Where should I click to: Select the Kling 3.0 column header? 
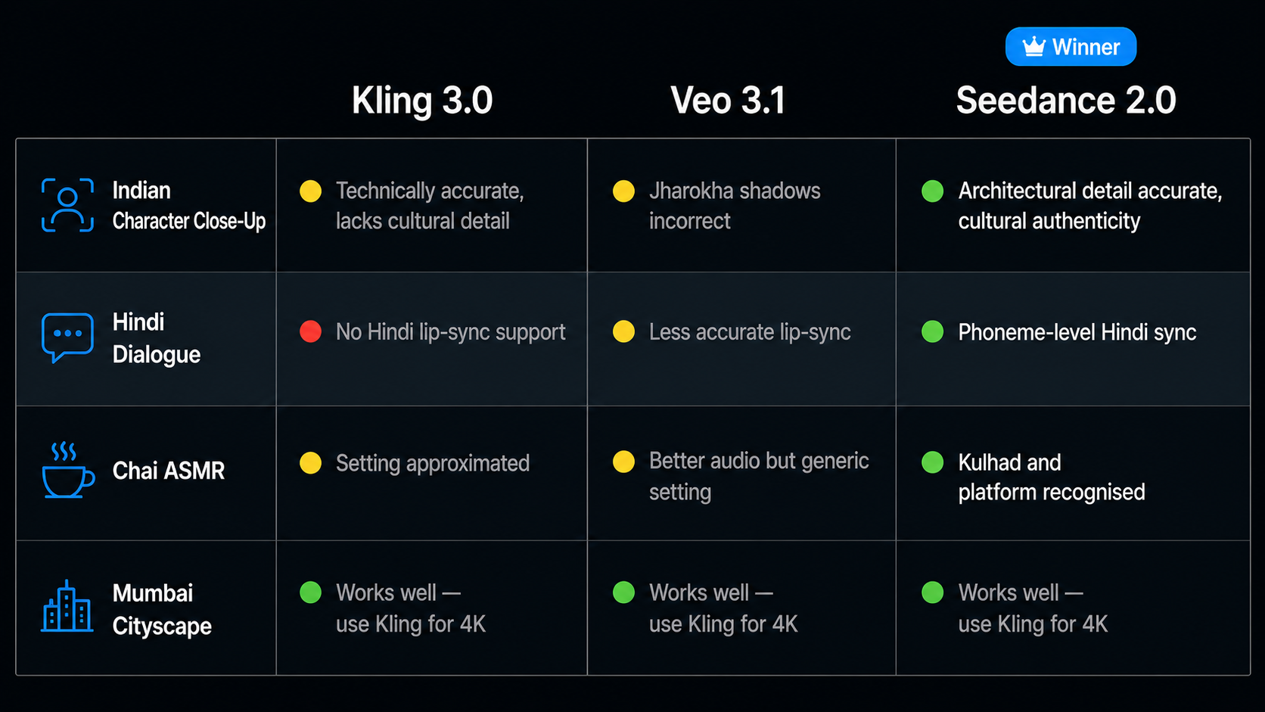click(422, 101)
